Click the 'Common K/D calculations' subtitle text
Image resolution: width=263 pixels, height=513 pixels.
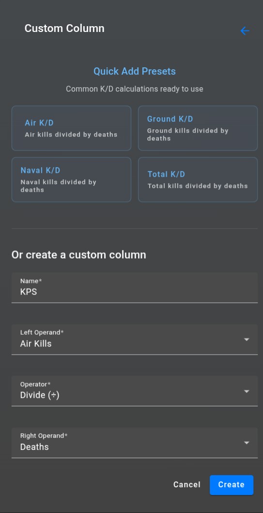pos(135,89)
